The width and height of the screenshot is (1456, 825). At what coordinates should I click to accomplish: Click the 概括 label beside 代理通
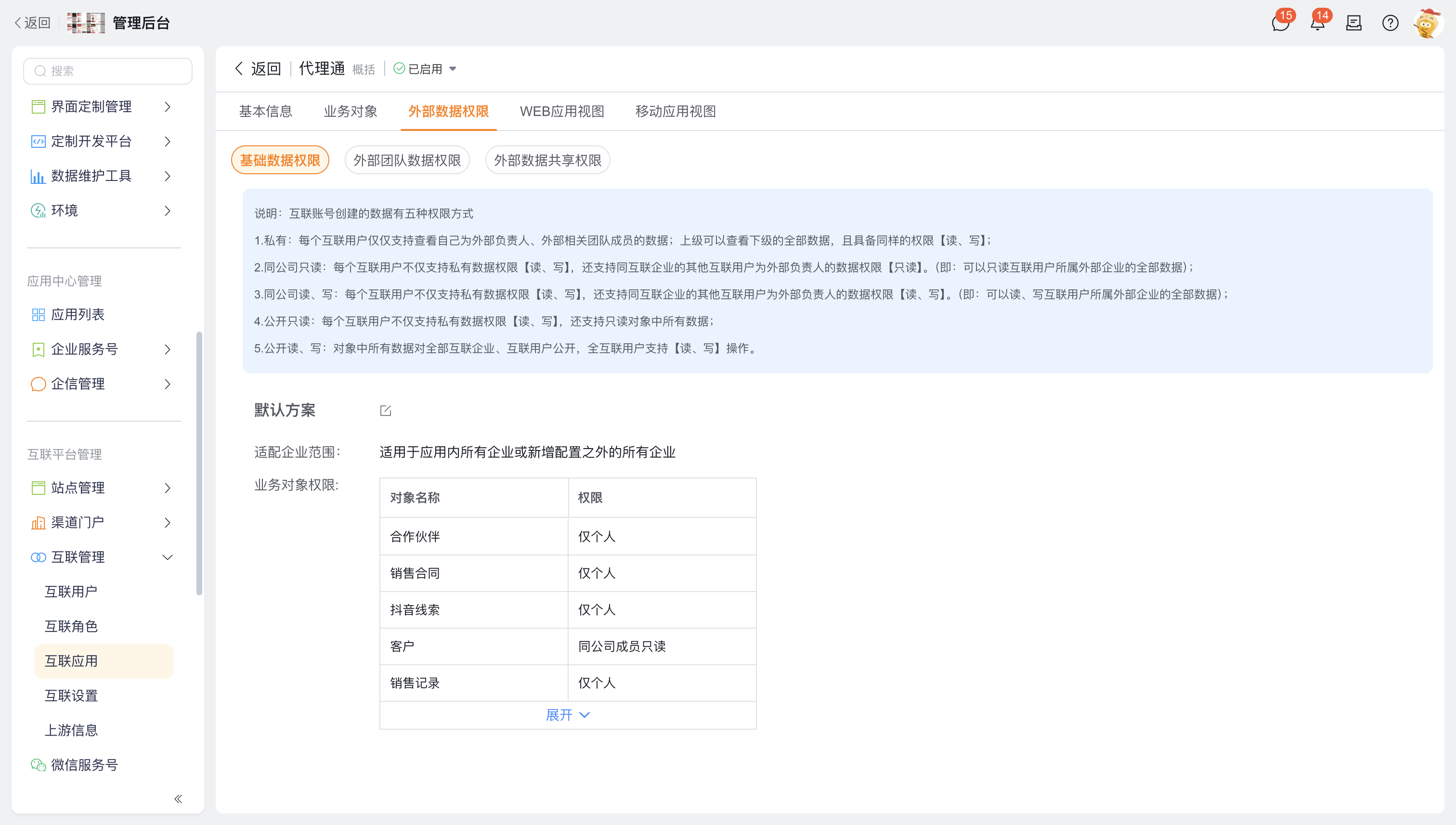pos(364,70)
